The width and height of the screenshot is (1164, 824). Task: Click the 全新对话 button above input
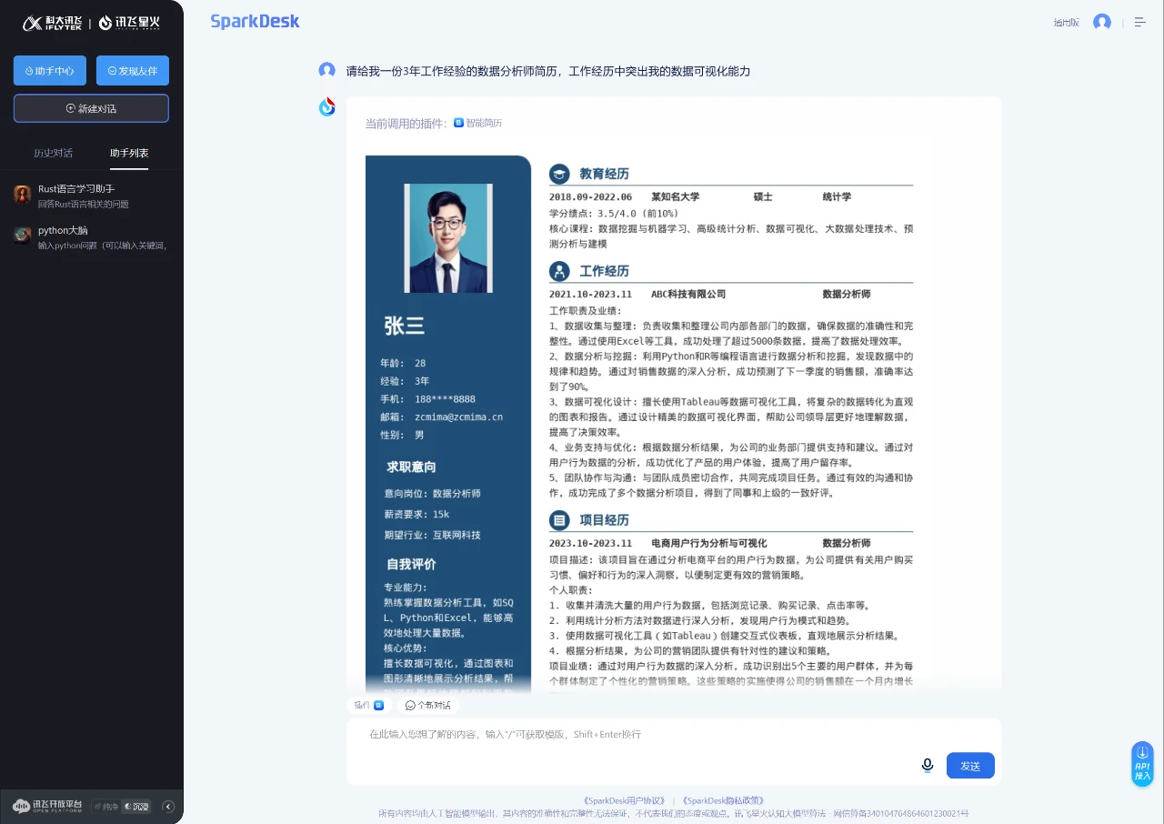pyautogui.click(x=427, y=705)
